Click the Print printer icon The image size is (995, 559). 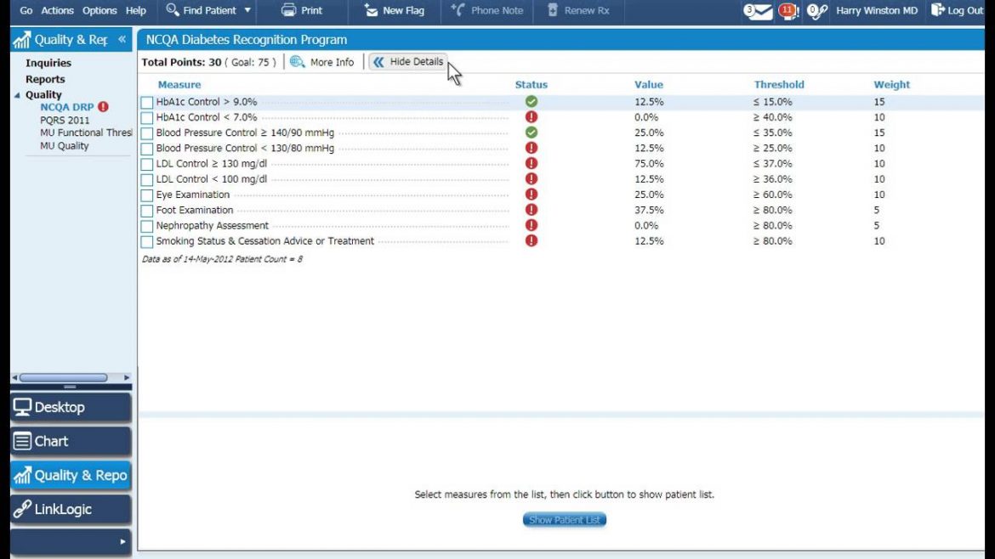[x=289, y=11]
